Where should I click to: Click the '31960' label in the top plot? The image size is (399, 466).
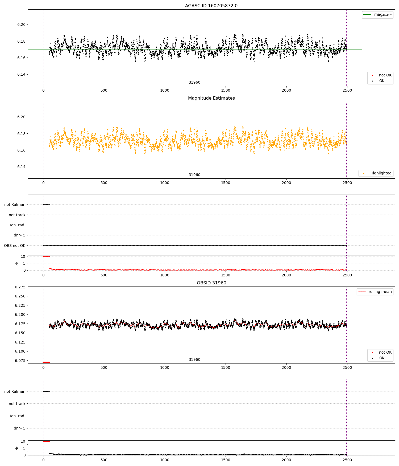click(x=194, y=82)
